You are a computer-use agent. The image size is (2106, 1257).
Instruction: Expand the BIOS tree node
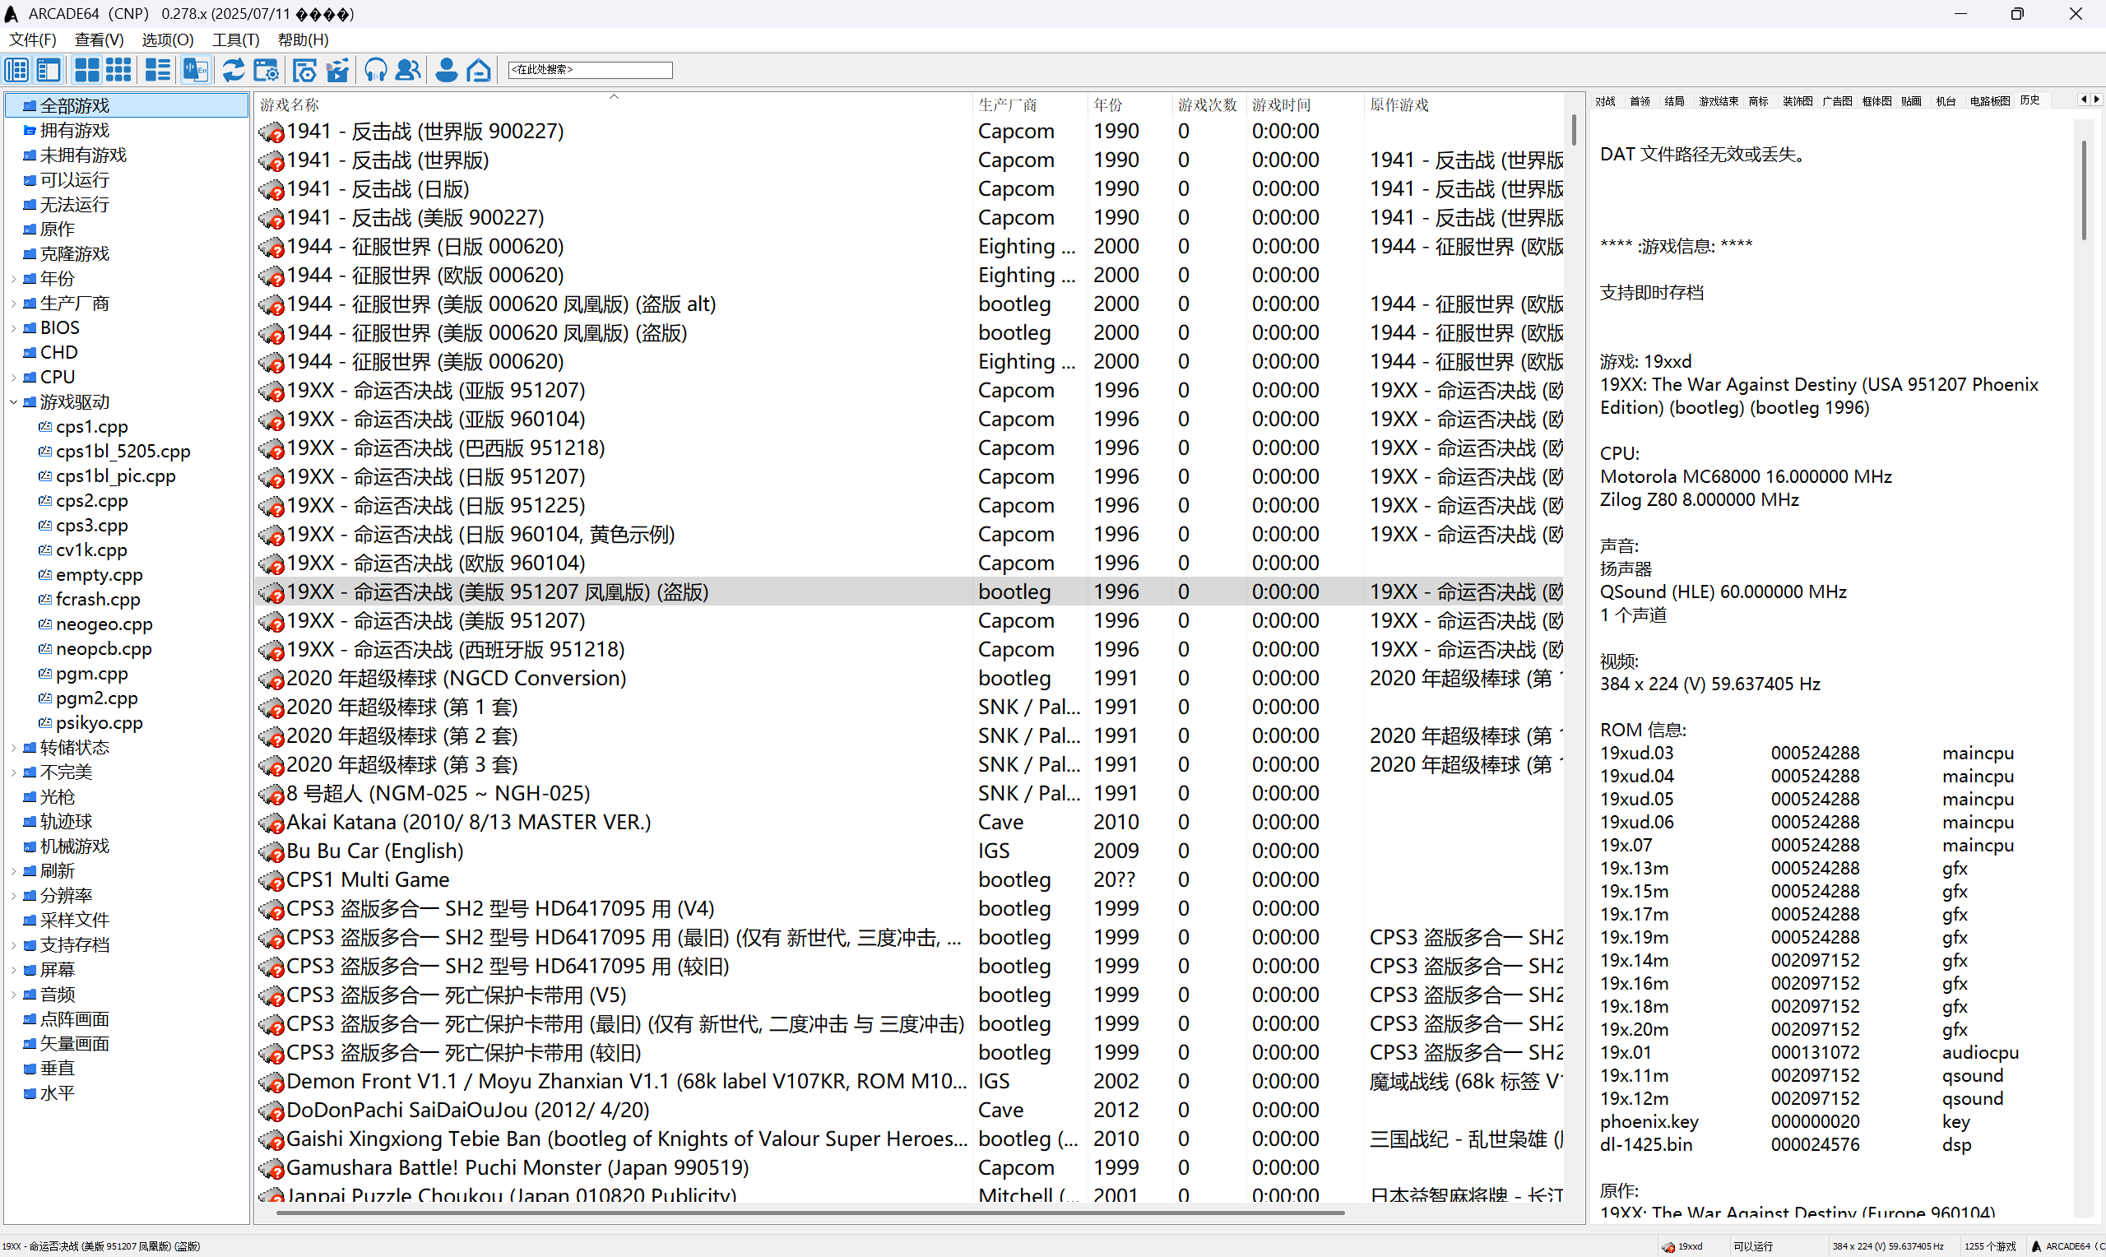[x=13, y=327]
